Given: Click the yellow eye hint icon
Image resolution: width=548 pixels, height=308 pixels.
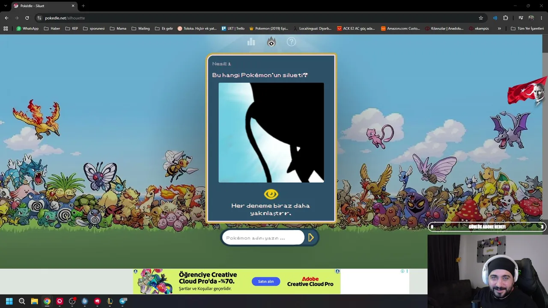Looking at the screenshot, I should click(x=271, y=194).
